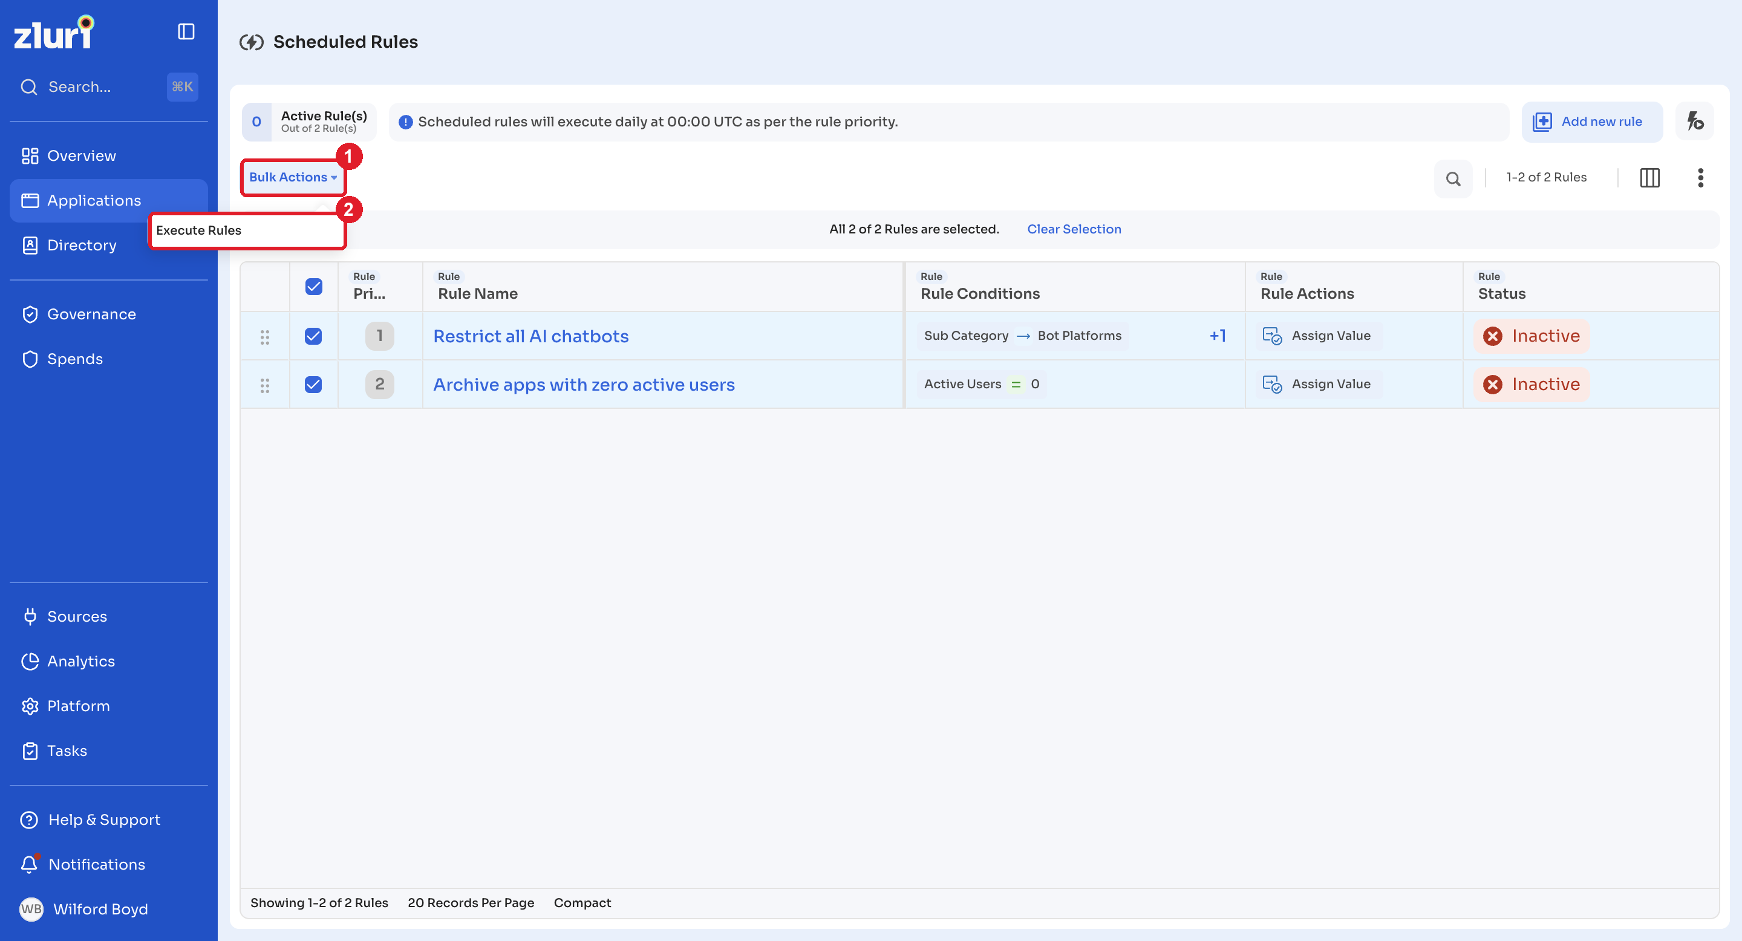Open Tasks in the sidebar
This screenshot has width=1742, height=941.
pos(108,751)
